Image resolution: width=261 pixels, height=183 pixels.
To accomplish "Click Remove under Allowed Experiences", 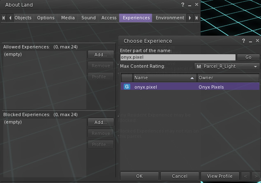I will pos(101,66).
